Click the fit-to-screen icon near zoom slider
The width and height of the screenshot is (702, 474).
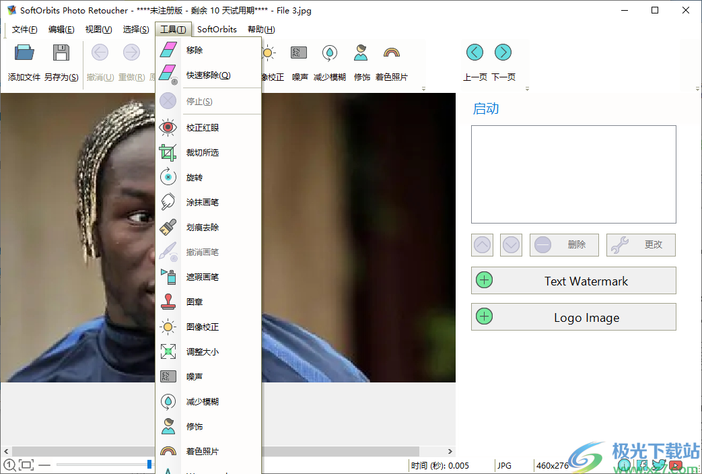tap(26, 465)
